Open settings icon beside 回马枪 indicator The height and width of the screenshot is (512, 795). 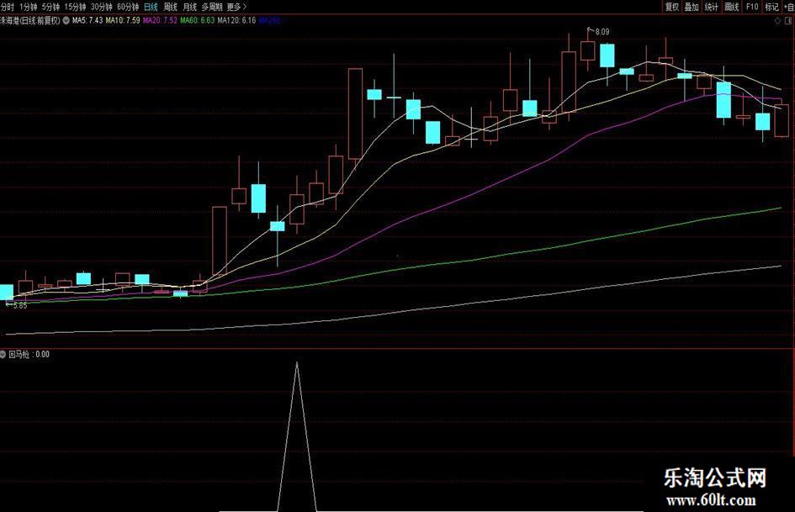[x=3, y=354]
